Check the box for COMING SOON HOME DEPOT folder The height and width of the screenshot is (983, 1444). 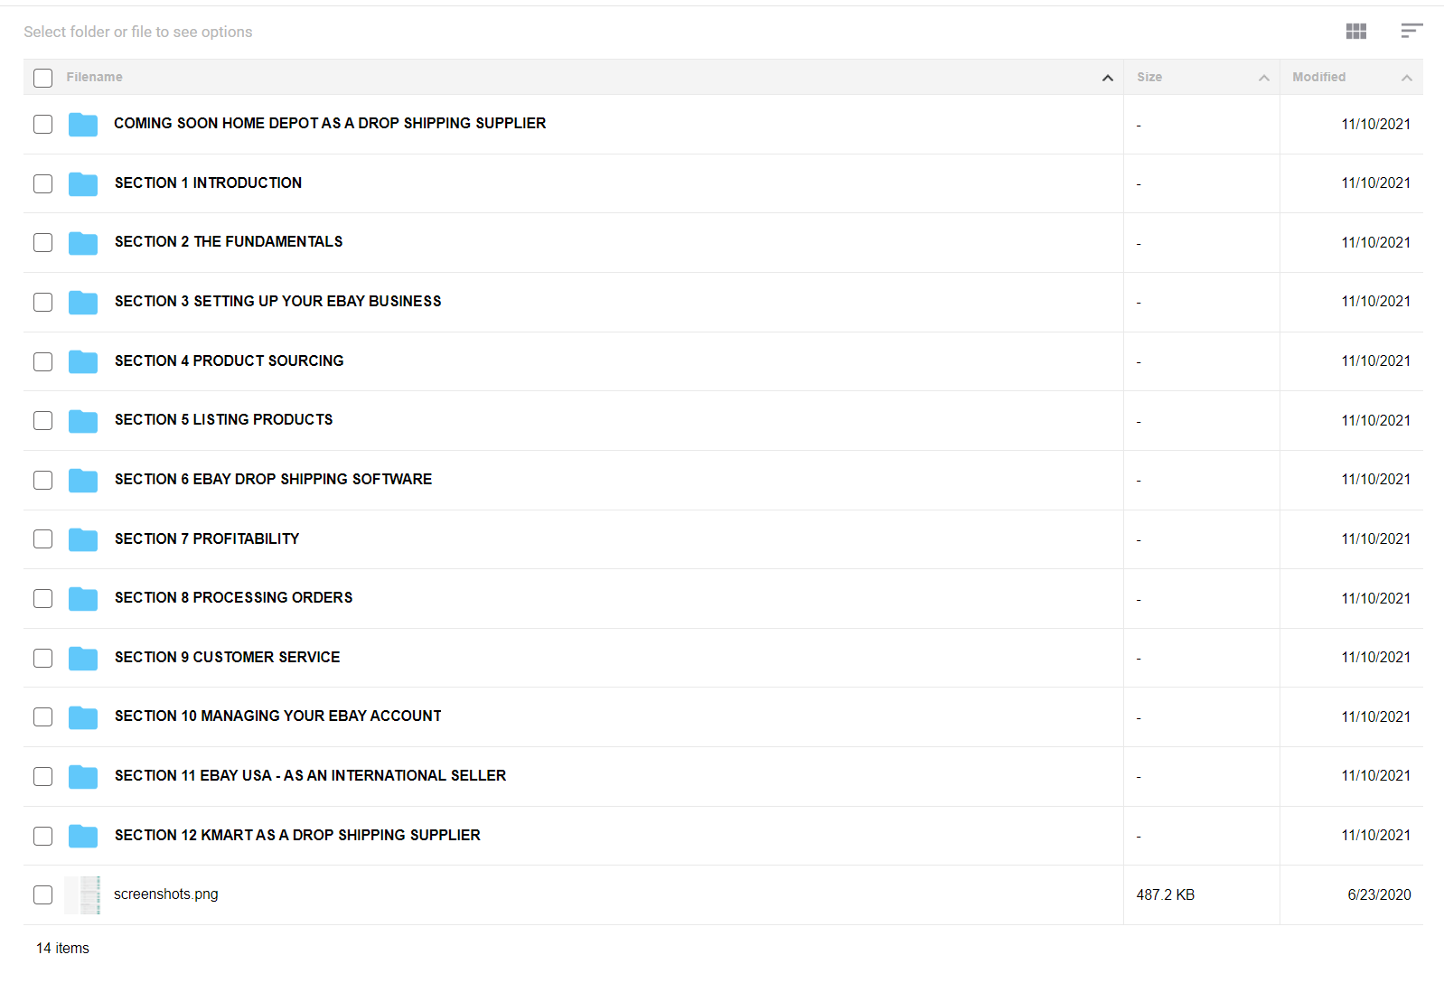(x=42, y=124)
